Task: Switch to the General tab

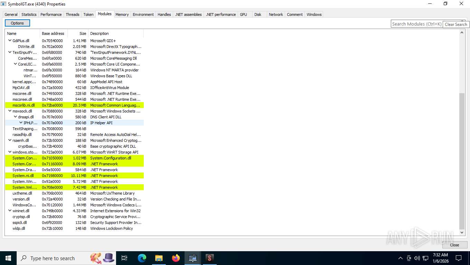Action: (x=11, y=14)
